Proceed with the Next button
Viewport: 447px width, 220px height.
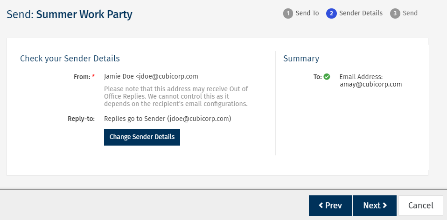tap(375, 206)
